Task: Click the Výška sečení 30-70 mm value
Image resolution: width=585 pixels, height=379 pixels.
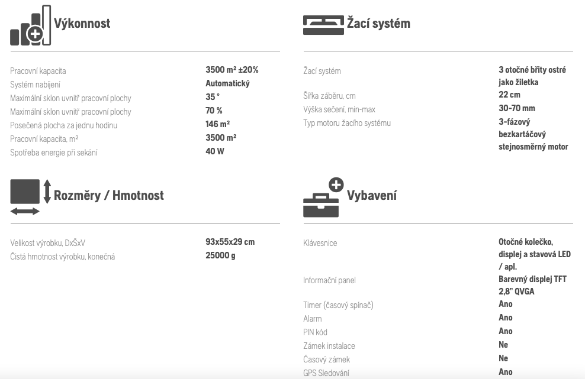Action: pyautogui.click(x=517, y=108)
